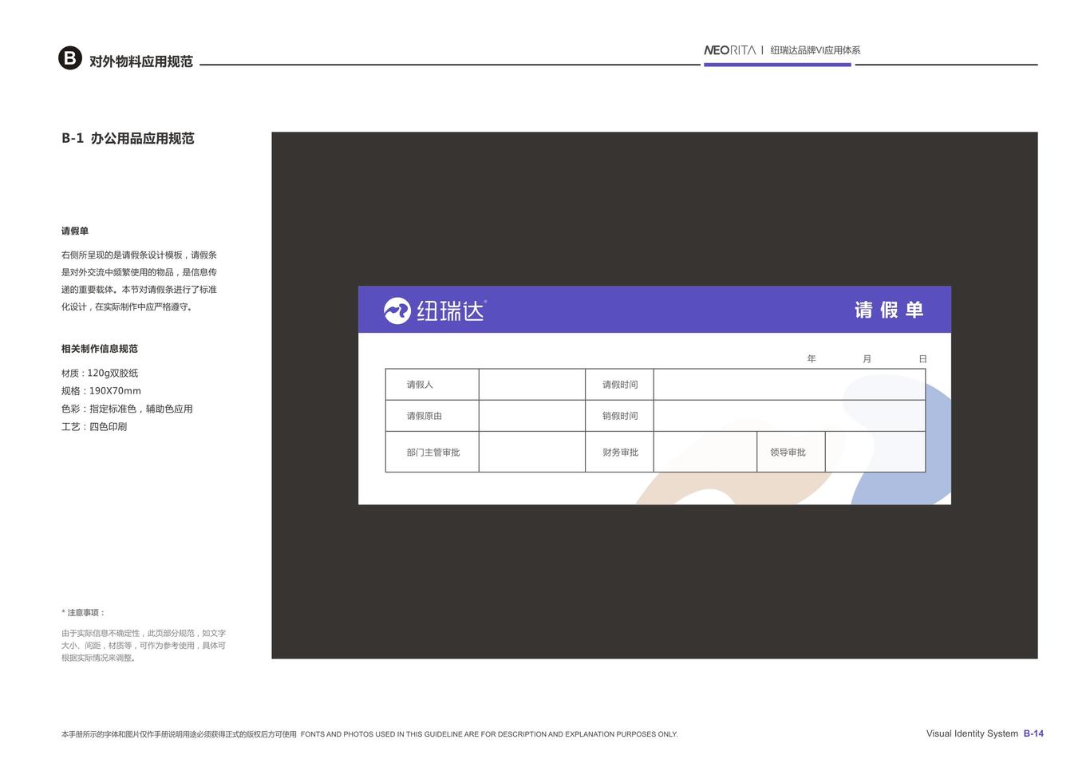Click the round logo on the leave form
This screenshot has height=771, width=1090.
(397, 310)
